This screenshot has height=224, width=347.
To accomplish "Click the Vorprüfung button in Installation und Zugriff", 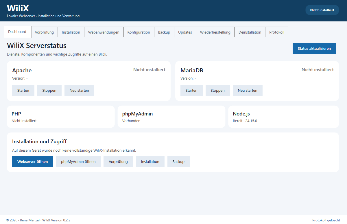I will click(118, 161).
